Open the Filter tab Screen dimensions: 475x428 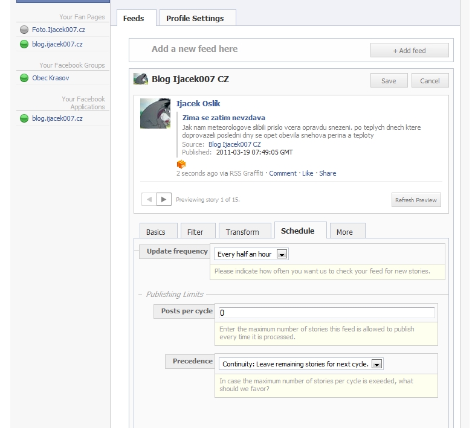tap(195, 232)
